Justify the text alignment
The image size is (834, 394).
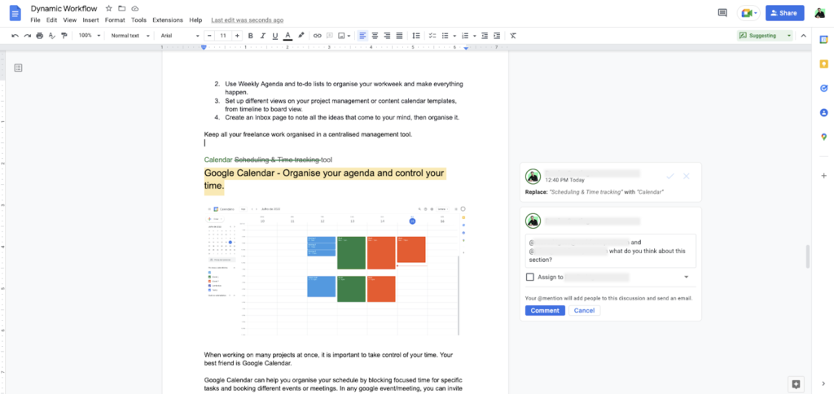[x=399, y=36]
